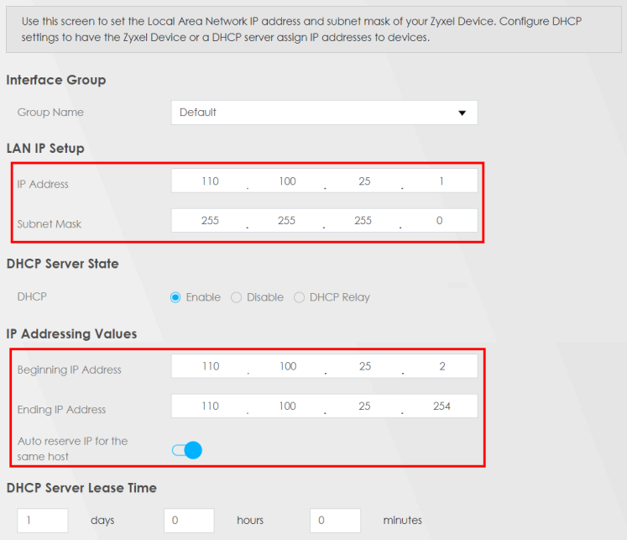Choose the DHCP Relay radio option

point(299,297)
